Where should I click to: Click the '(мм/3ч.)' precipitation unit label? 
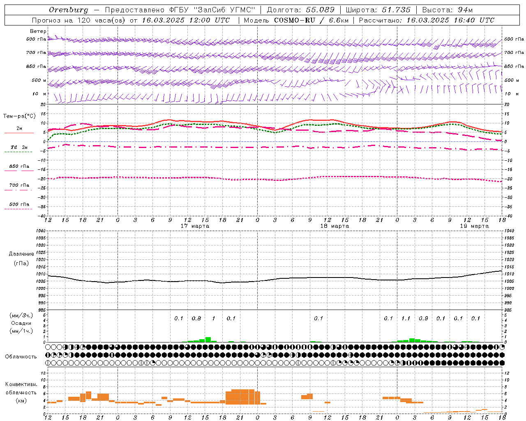21,315
